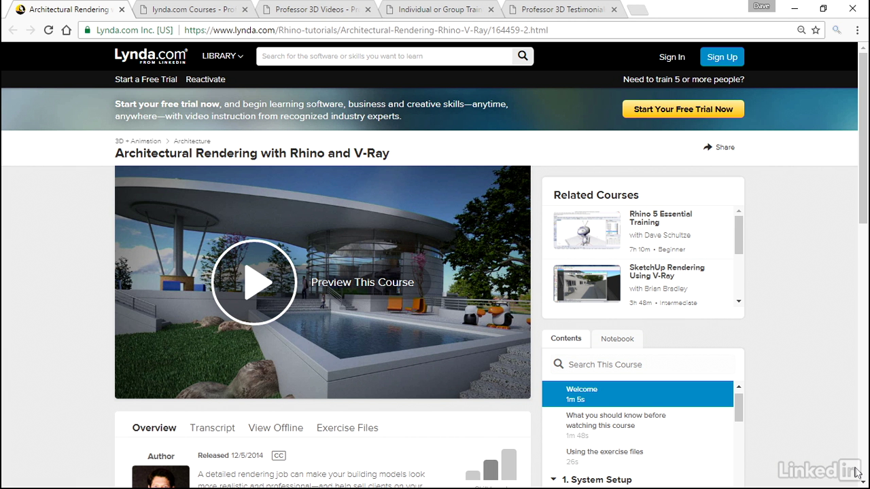
Task: Click SketchUp Rendering course thumbnail
Action: (587, 283)
